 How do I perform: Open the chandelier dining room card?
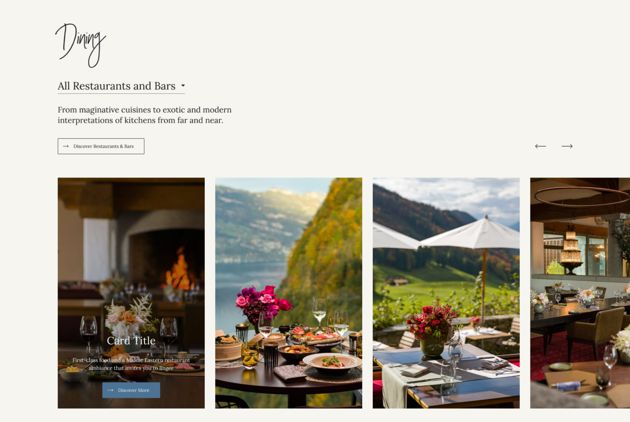pos(580,293)
